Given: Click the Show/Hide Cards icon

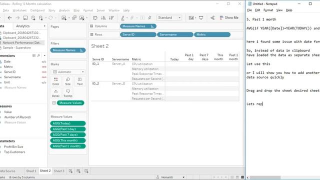Looking at the screenshot, I should click(191, 18).
